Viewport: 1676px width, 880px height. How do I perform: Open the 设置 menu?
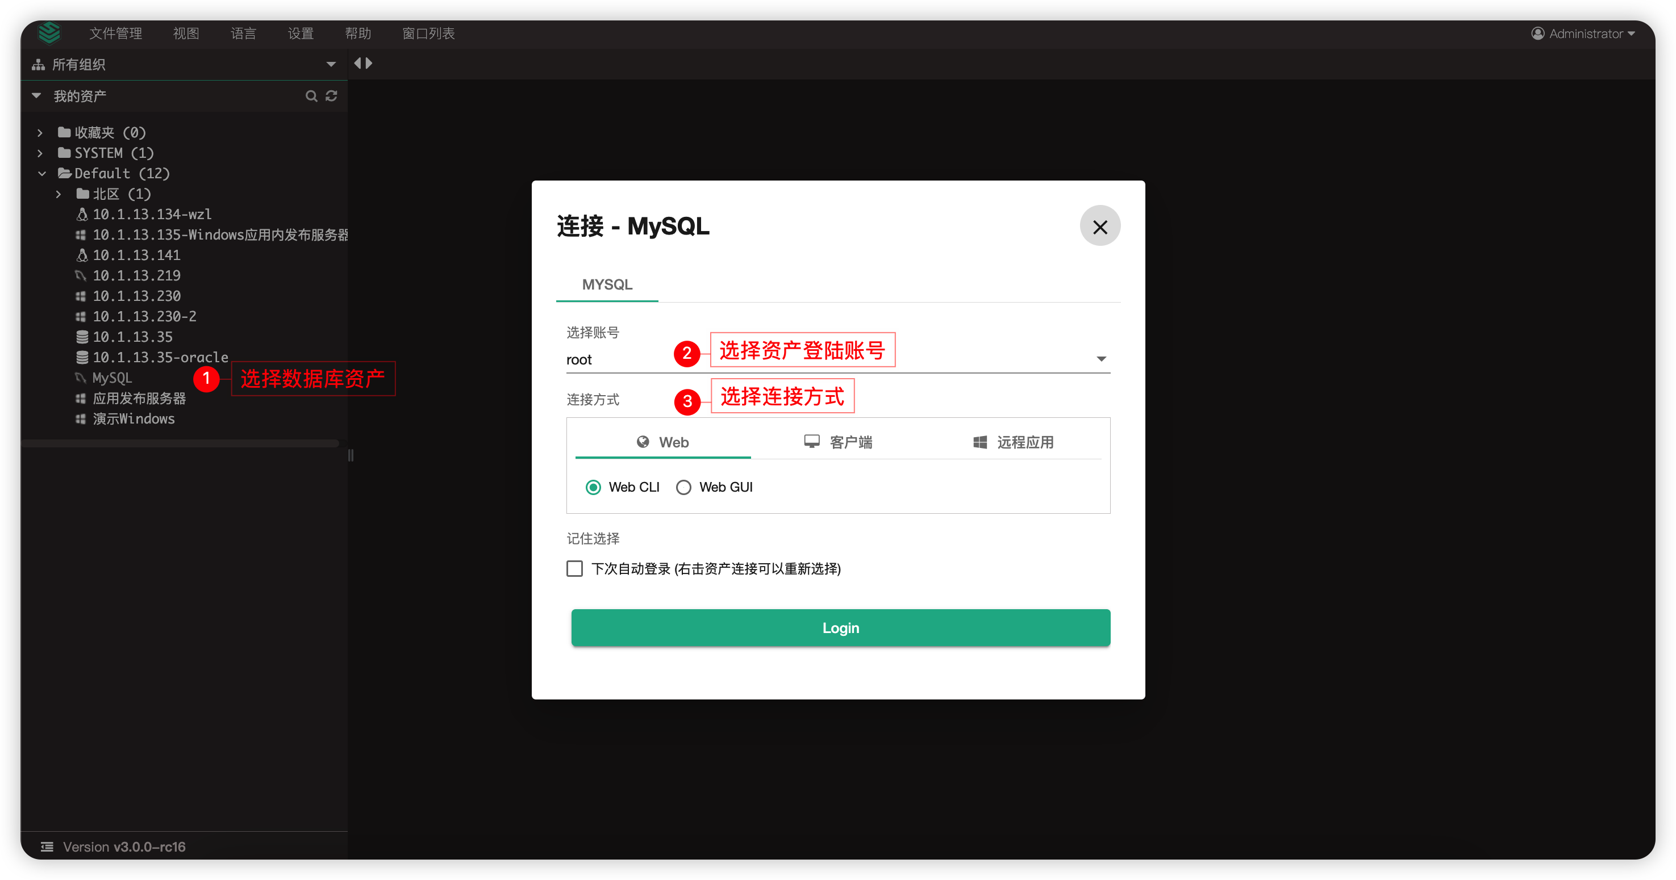(x=301, y=33)
